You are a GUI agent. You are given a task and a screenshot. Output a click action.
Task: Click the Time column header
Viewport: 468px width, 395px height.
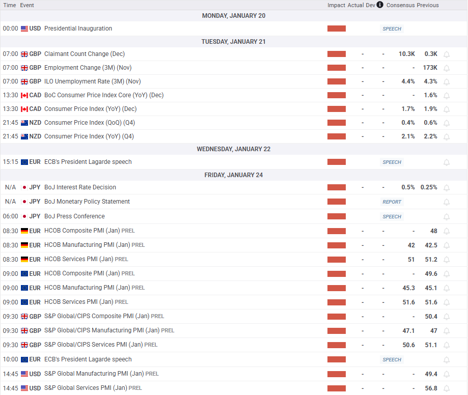[9, 5]
